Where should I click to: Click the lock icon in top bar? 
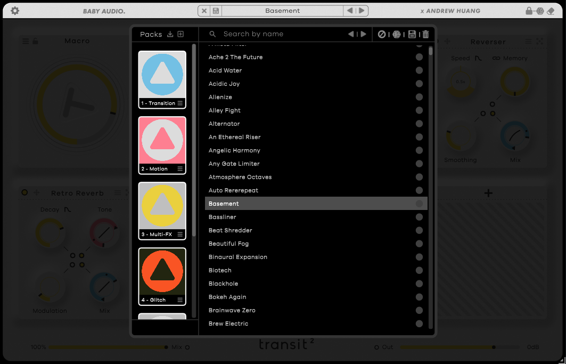coord(529,11)
